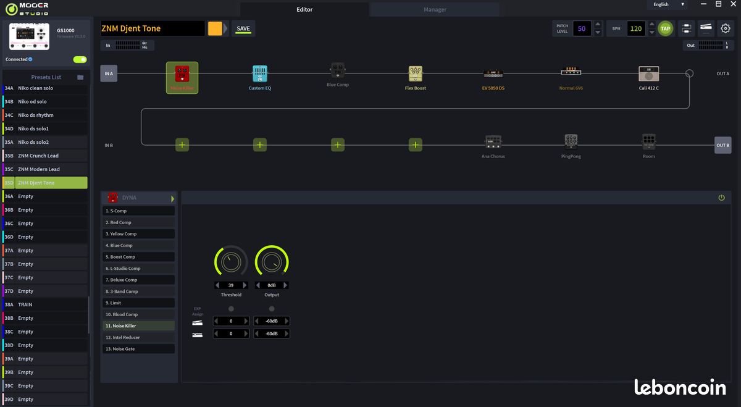741x407 pixels.
Task: Toggle the device connection switch
Action: 80,59
